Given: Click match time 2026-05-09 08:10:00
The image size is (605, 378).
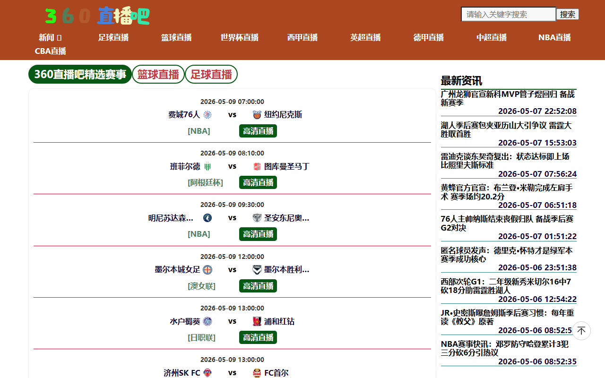Looking at the screenshot, I should pyautogui.click(x=232, y=153).
